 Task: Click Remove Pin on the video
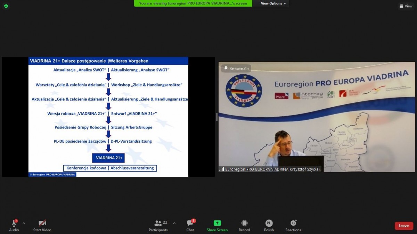point(236,68)
